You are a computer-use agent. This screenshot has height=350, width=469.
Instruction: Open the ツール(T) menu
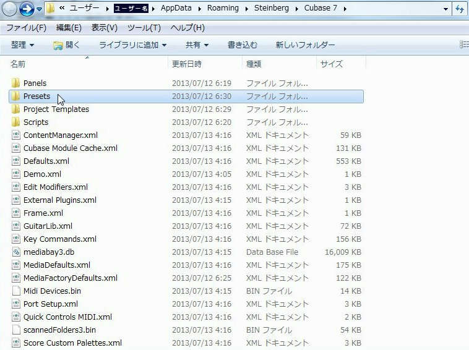[x=144, y=28]
